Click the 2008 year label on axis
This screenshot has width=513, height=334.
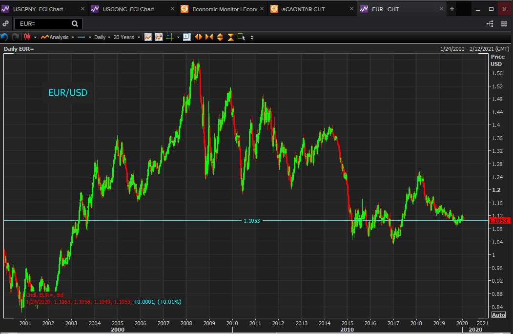click(186, 323)
